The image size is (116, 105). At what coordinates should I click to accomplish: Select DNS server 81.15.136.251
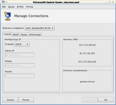point(87,53)
